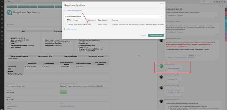This screenshot has height=110, width=227.
Task: Click the Мазур І.С. – Підготовка договору link
Action: [181, 58]
